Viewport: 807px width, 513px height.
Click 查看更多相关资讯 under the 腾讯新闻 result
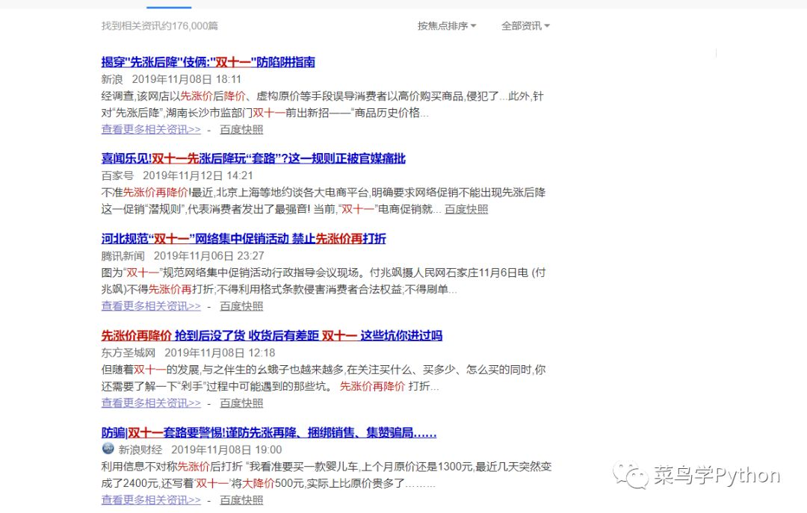[151, 306]
